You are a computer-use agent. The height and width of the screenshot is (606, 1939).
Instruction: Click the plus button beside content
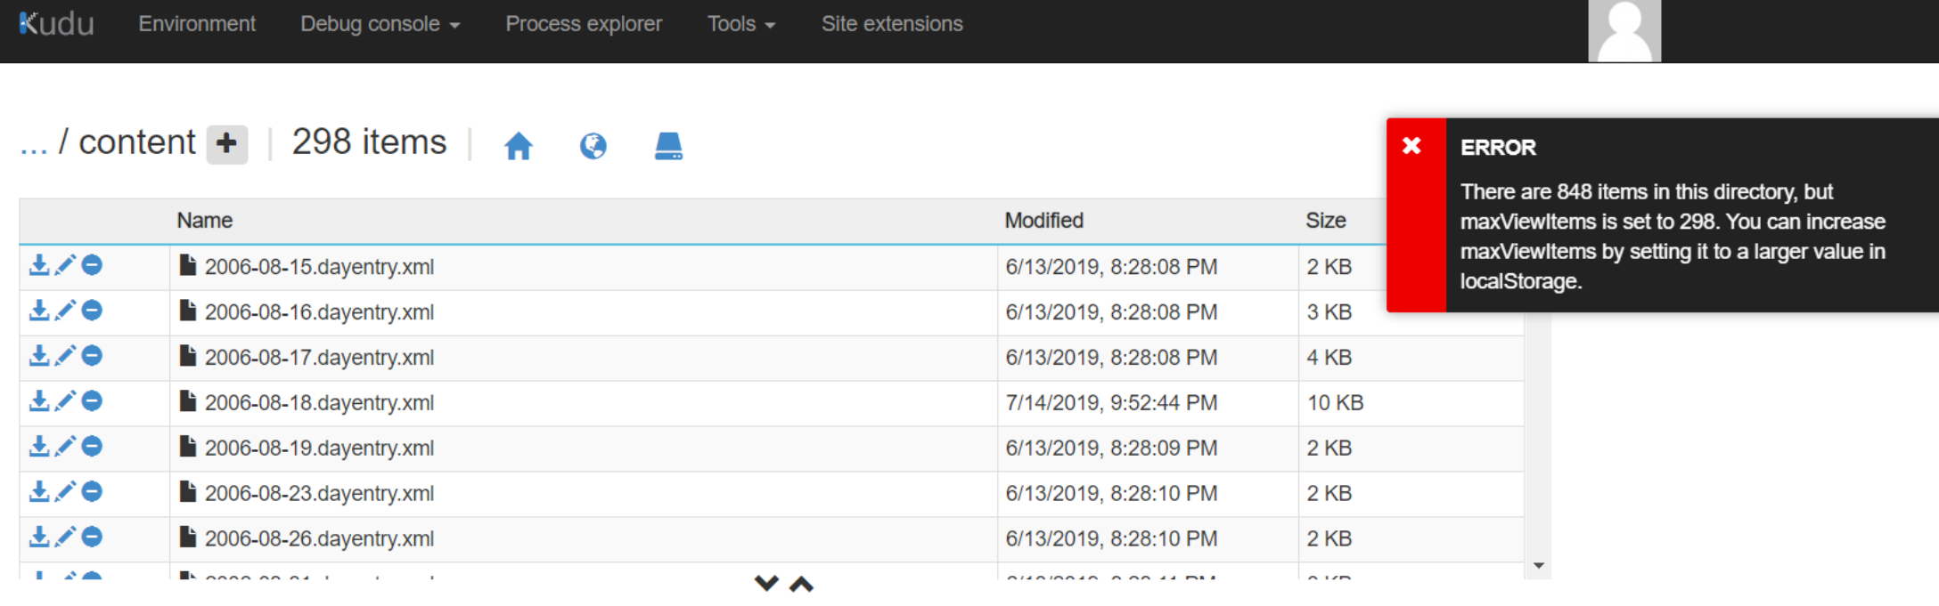click(x=227, y=143)
